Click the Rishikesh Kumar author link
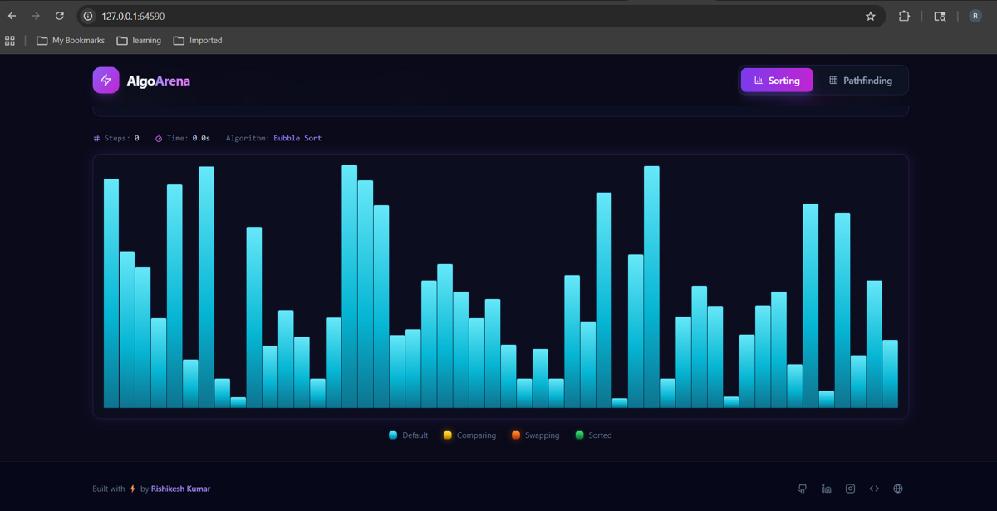The width and height of the screenshot is (997, 511). coord(180,489)
